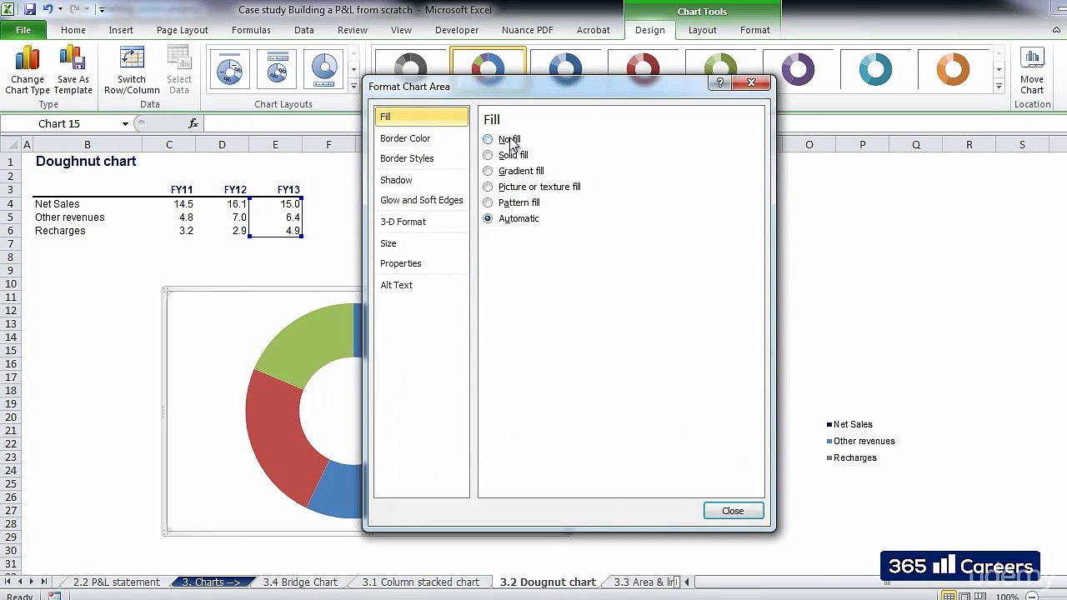Select the Net Sales cell
1067x600 pixels.
tap(87, 203)
